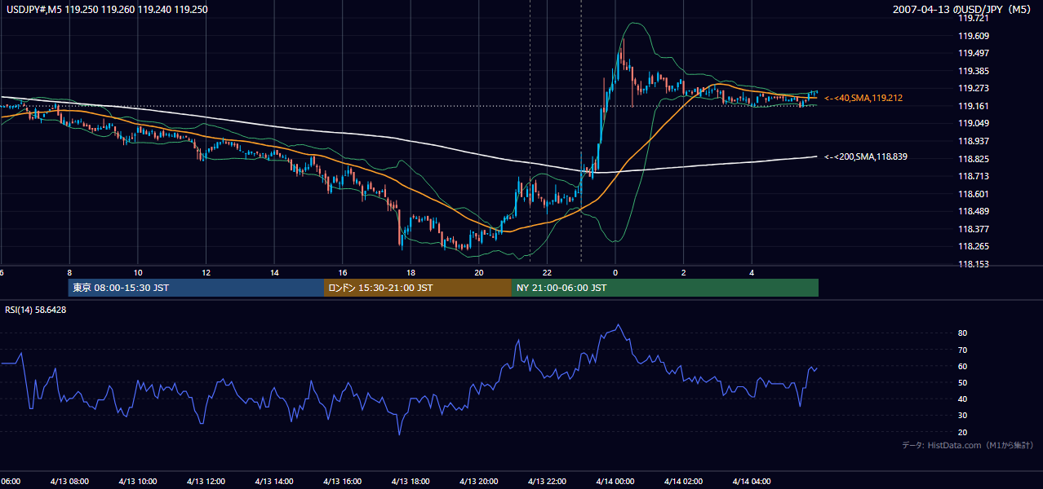Select the 東京 08:00-15:30 JST session bar

tap(196, 288)
